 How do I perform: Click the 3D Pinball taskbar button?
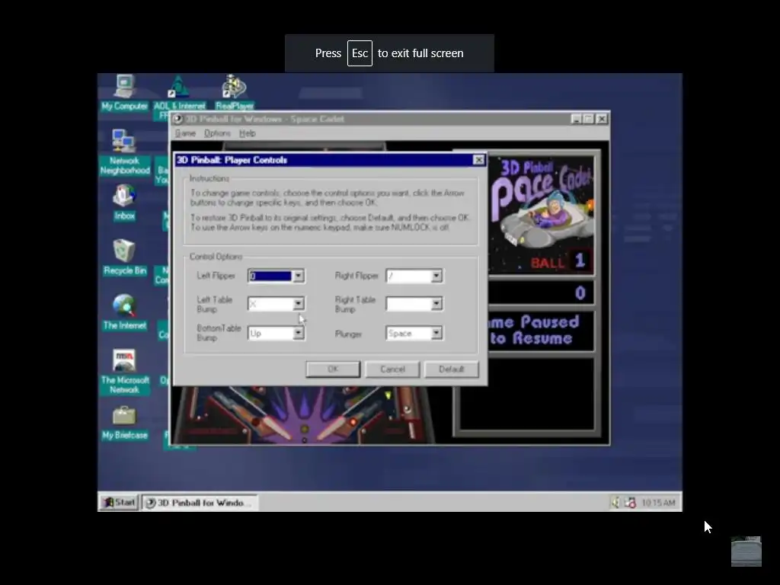200,503
